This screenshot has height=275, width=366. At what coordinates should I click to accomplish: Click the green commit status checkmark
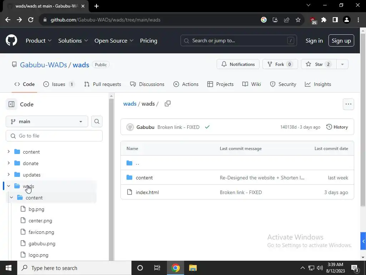coord(207,127)
